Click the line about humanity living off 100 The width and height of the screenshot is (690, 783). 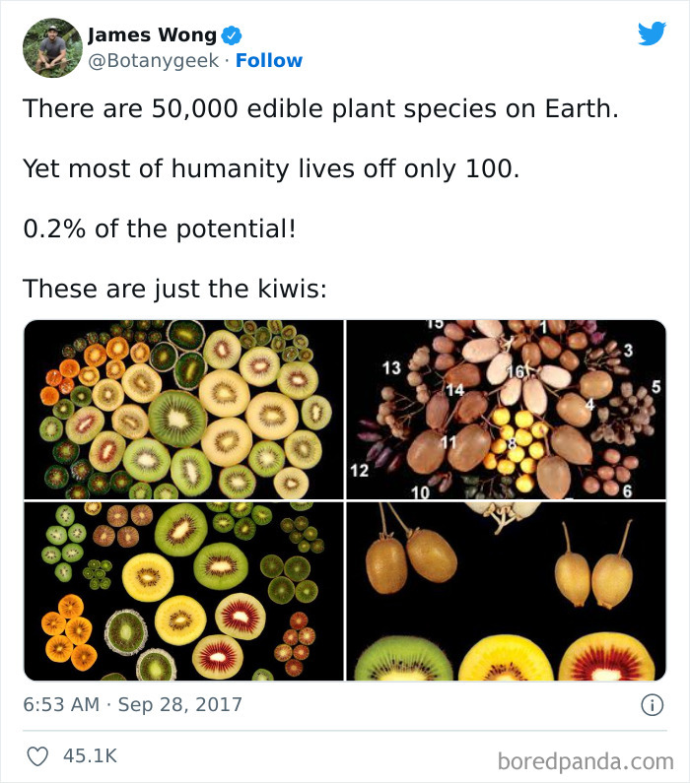coord(270,168)
